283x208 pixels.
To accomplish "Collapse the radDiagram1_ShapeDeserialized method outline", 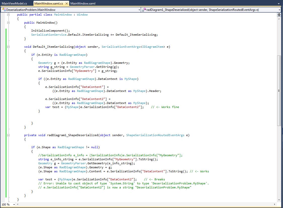I will coord(8,135).
